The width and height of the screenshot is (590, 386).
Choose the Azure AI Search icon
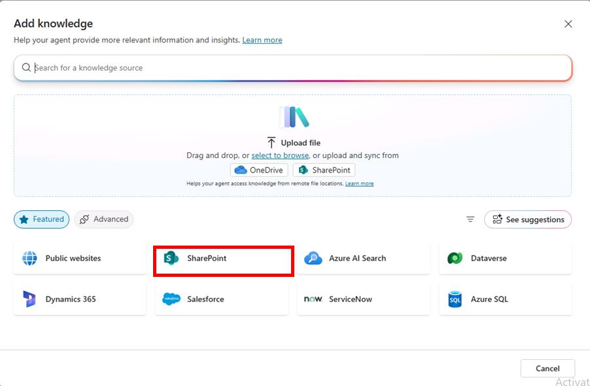(x=314, y=258)
